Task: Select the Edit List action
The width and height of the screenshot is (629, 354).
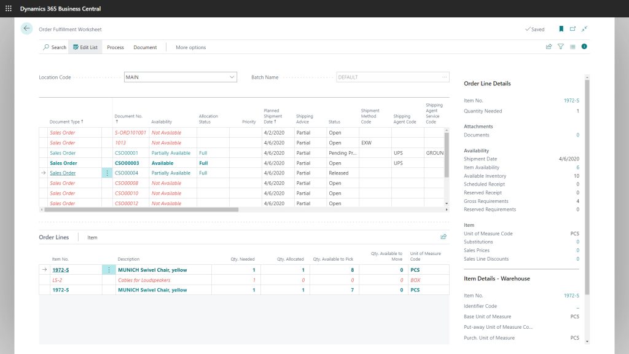Action: [86, 47]
